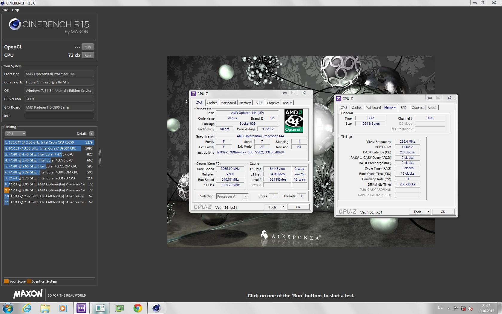Open Windows Media Player taskbar icon

63,308
